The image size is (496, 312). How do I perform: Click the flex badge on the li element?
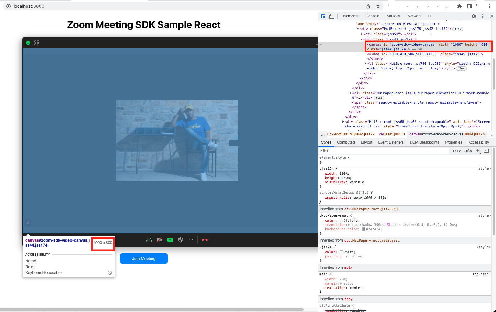pyautogui.click(x=461, y=69)
